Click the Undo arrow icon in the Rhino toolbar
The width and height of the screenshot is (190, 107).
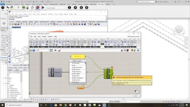tap(32, 24)
